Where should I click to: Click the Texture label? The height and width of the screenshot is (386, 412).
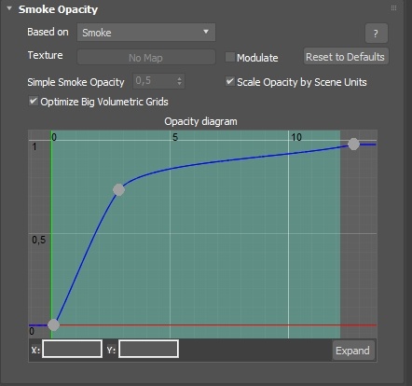46,55
